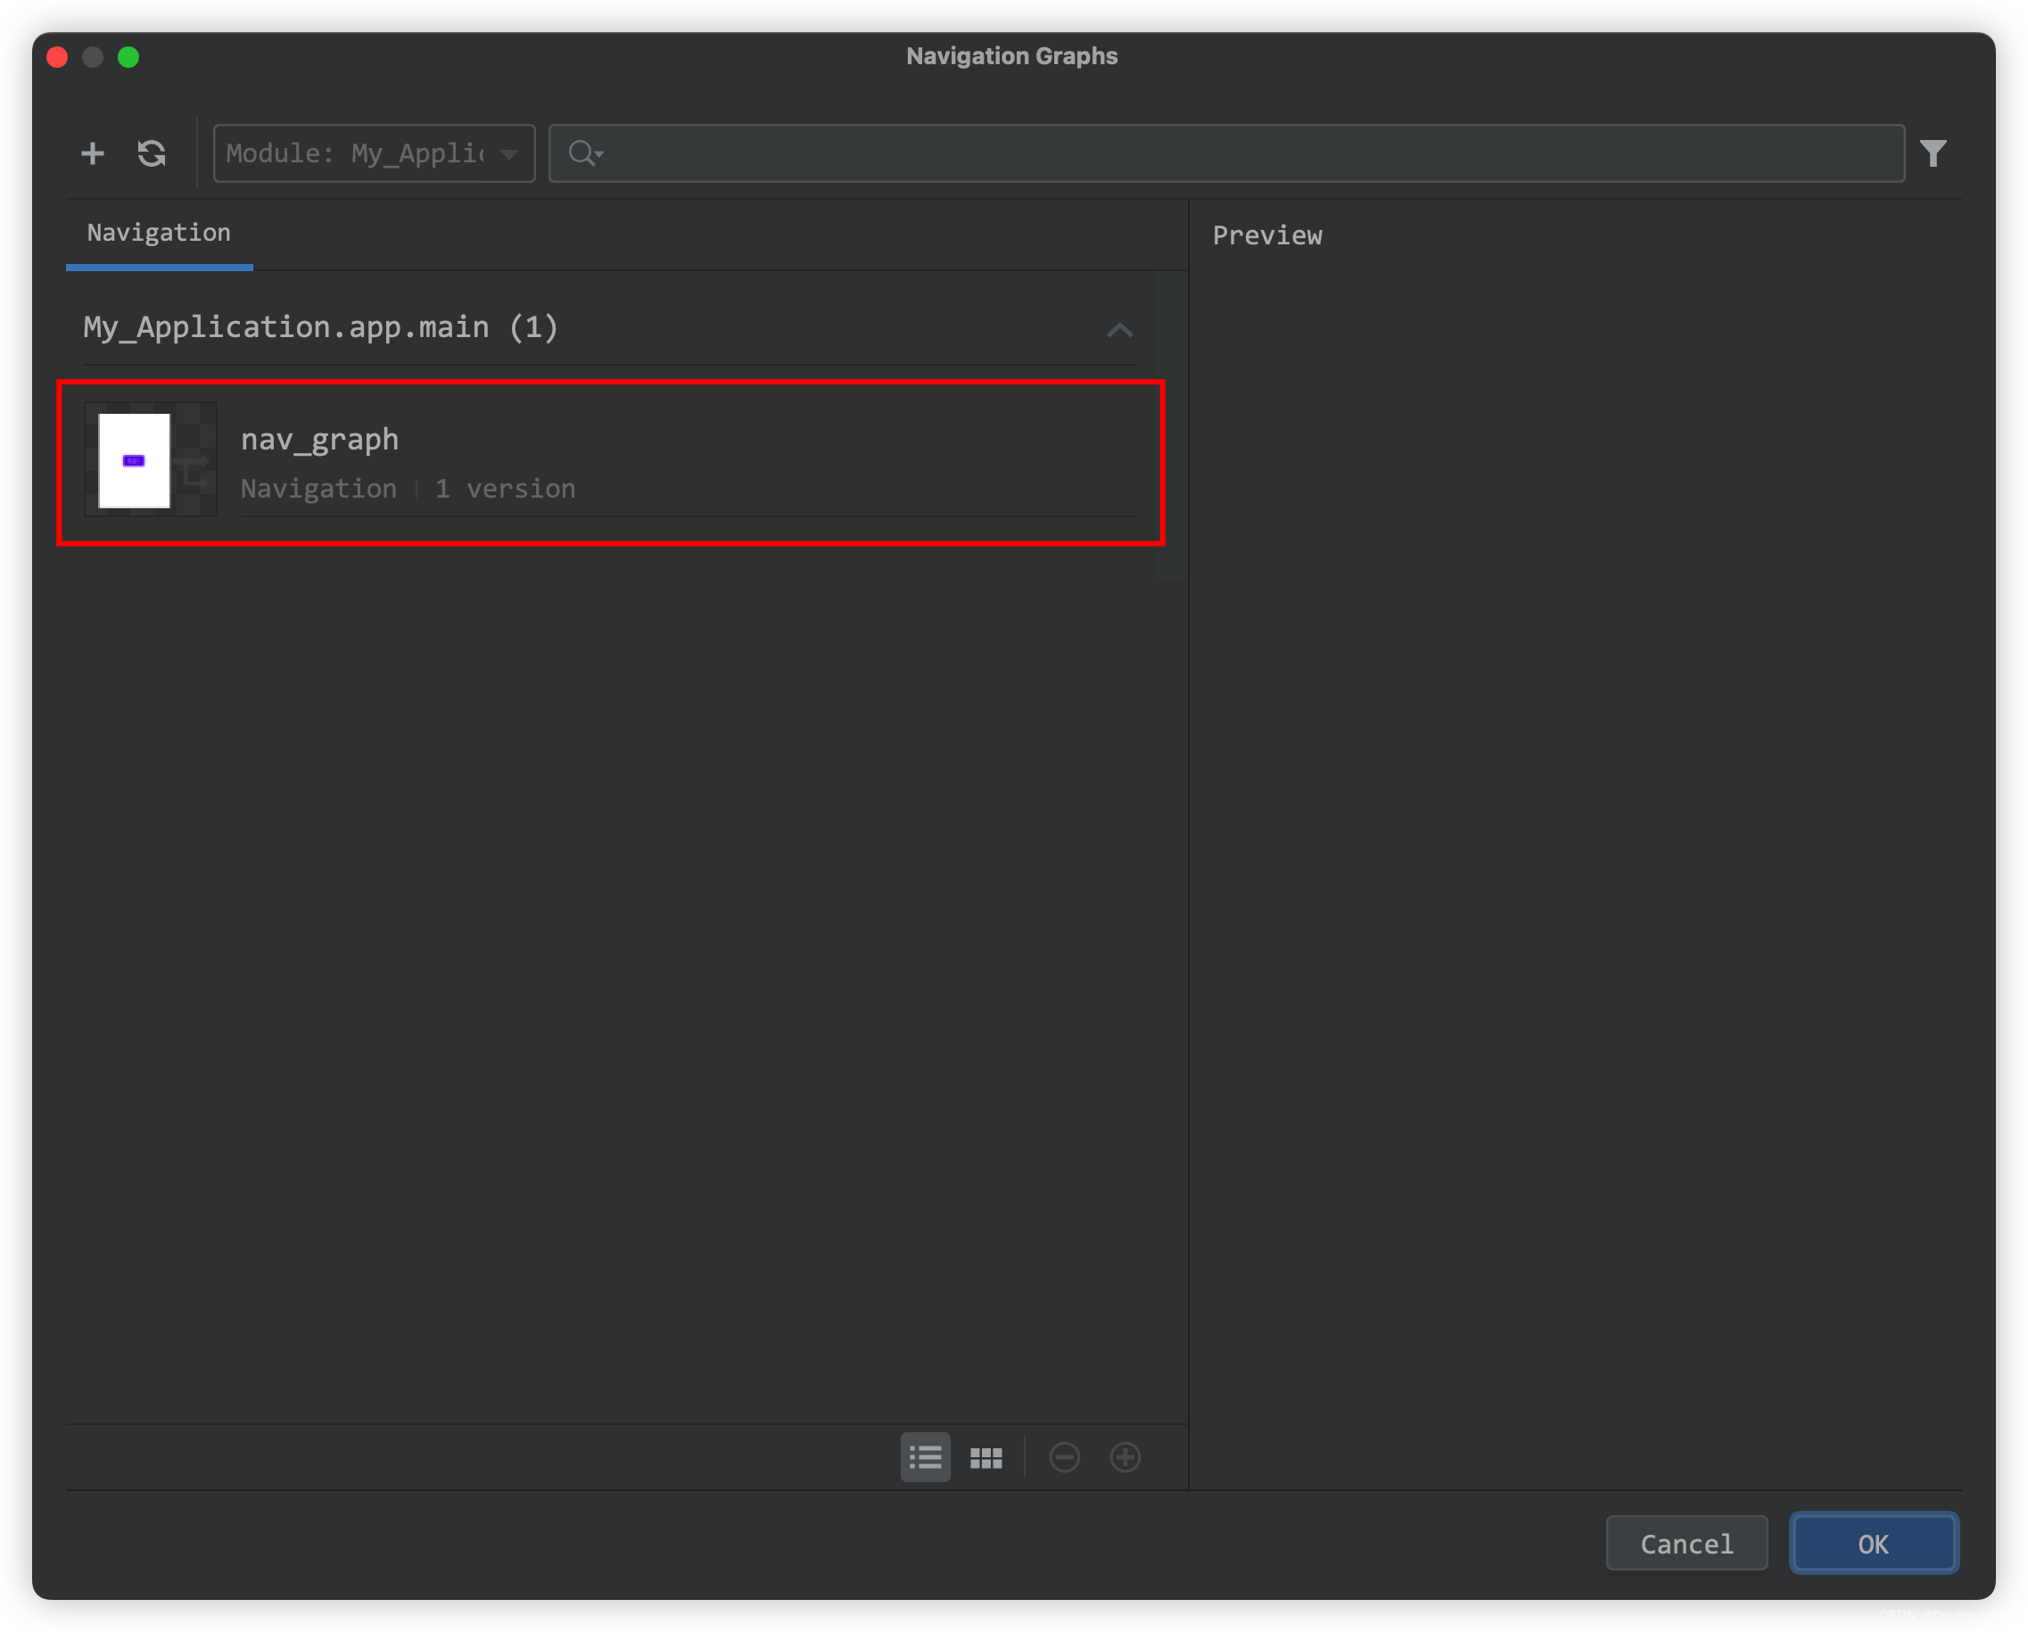The image size is (2028, 1632).
Task: Click the zoom out minus icon
Action: [1064, 1457]
